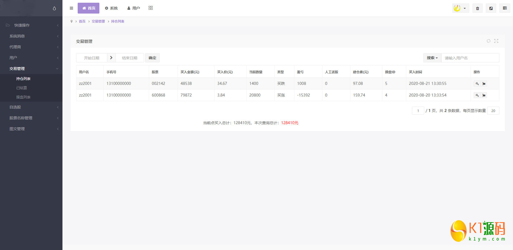The image size is (513, 250).
Task: Click the trash clear-cache icon in top bar
Action: click(477, 8)
